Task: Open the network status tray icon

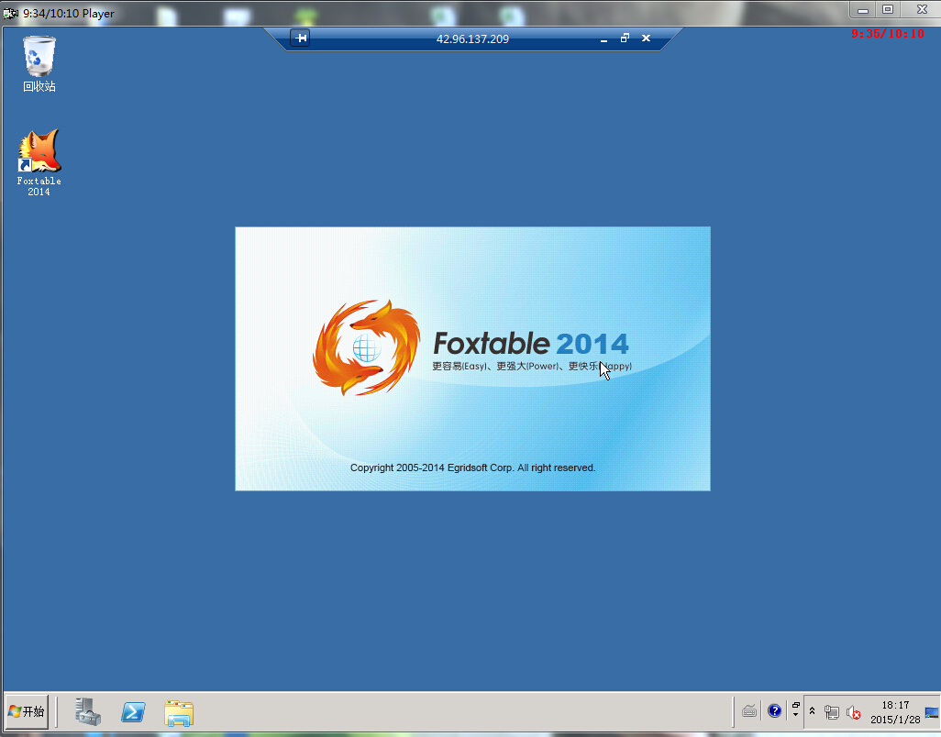Action: [832, 712]
